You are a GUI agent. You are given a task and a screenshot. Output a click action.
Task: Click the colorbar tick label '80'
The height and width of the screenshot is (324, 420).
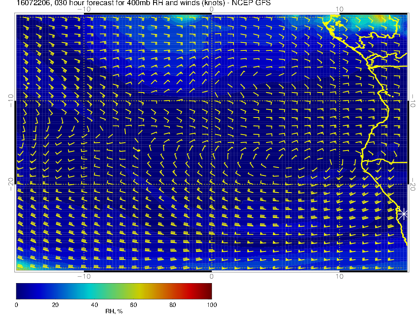(x=173, y=305)
